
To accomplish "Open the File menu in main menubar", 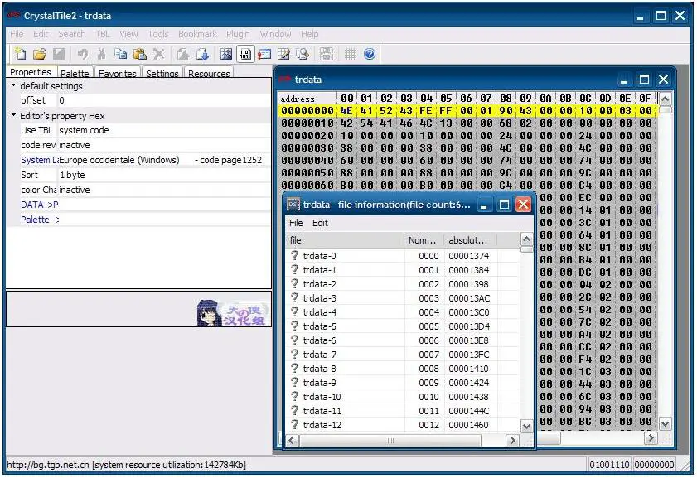I will pos(17,34).
